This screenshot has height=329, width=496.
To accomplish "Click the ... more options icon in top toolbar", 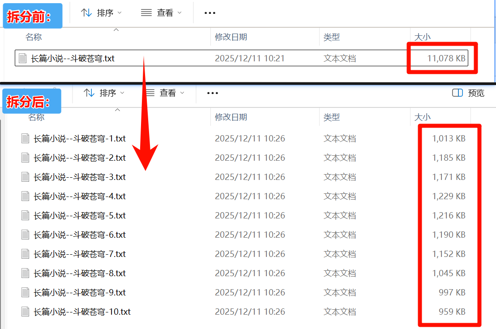I will [210, 13].
